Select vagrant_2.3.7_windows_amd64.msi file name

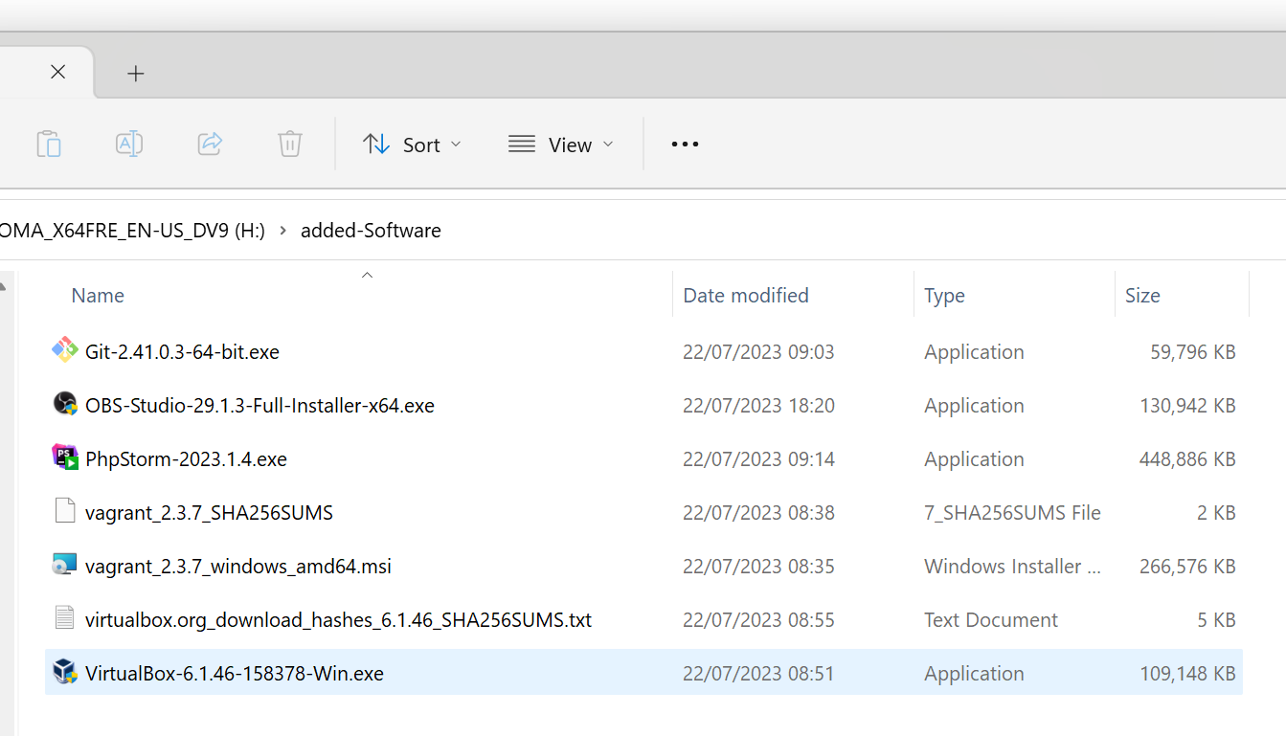pyautogui.click(x=237, y=567)
